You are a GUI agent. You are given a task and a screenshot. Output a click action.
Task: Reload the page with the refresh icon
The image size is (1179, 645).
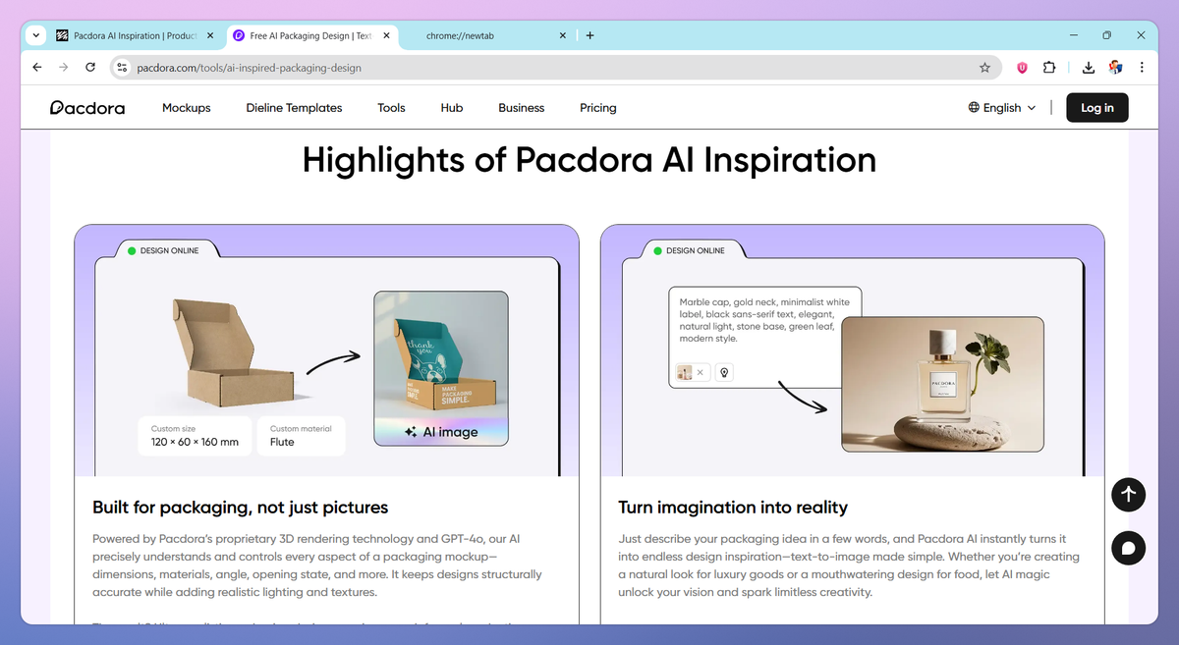point(90,68)
